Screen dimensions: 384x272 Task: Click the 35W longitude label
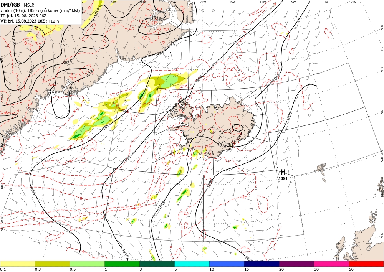click(x=113, y=2)
